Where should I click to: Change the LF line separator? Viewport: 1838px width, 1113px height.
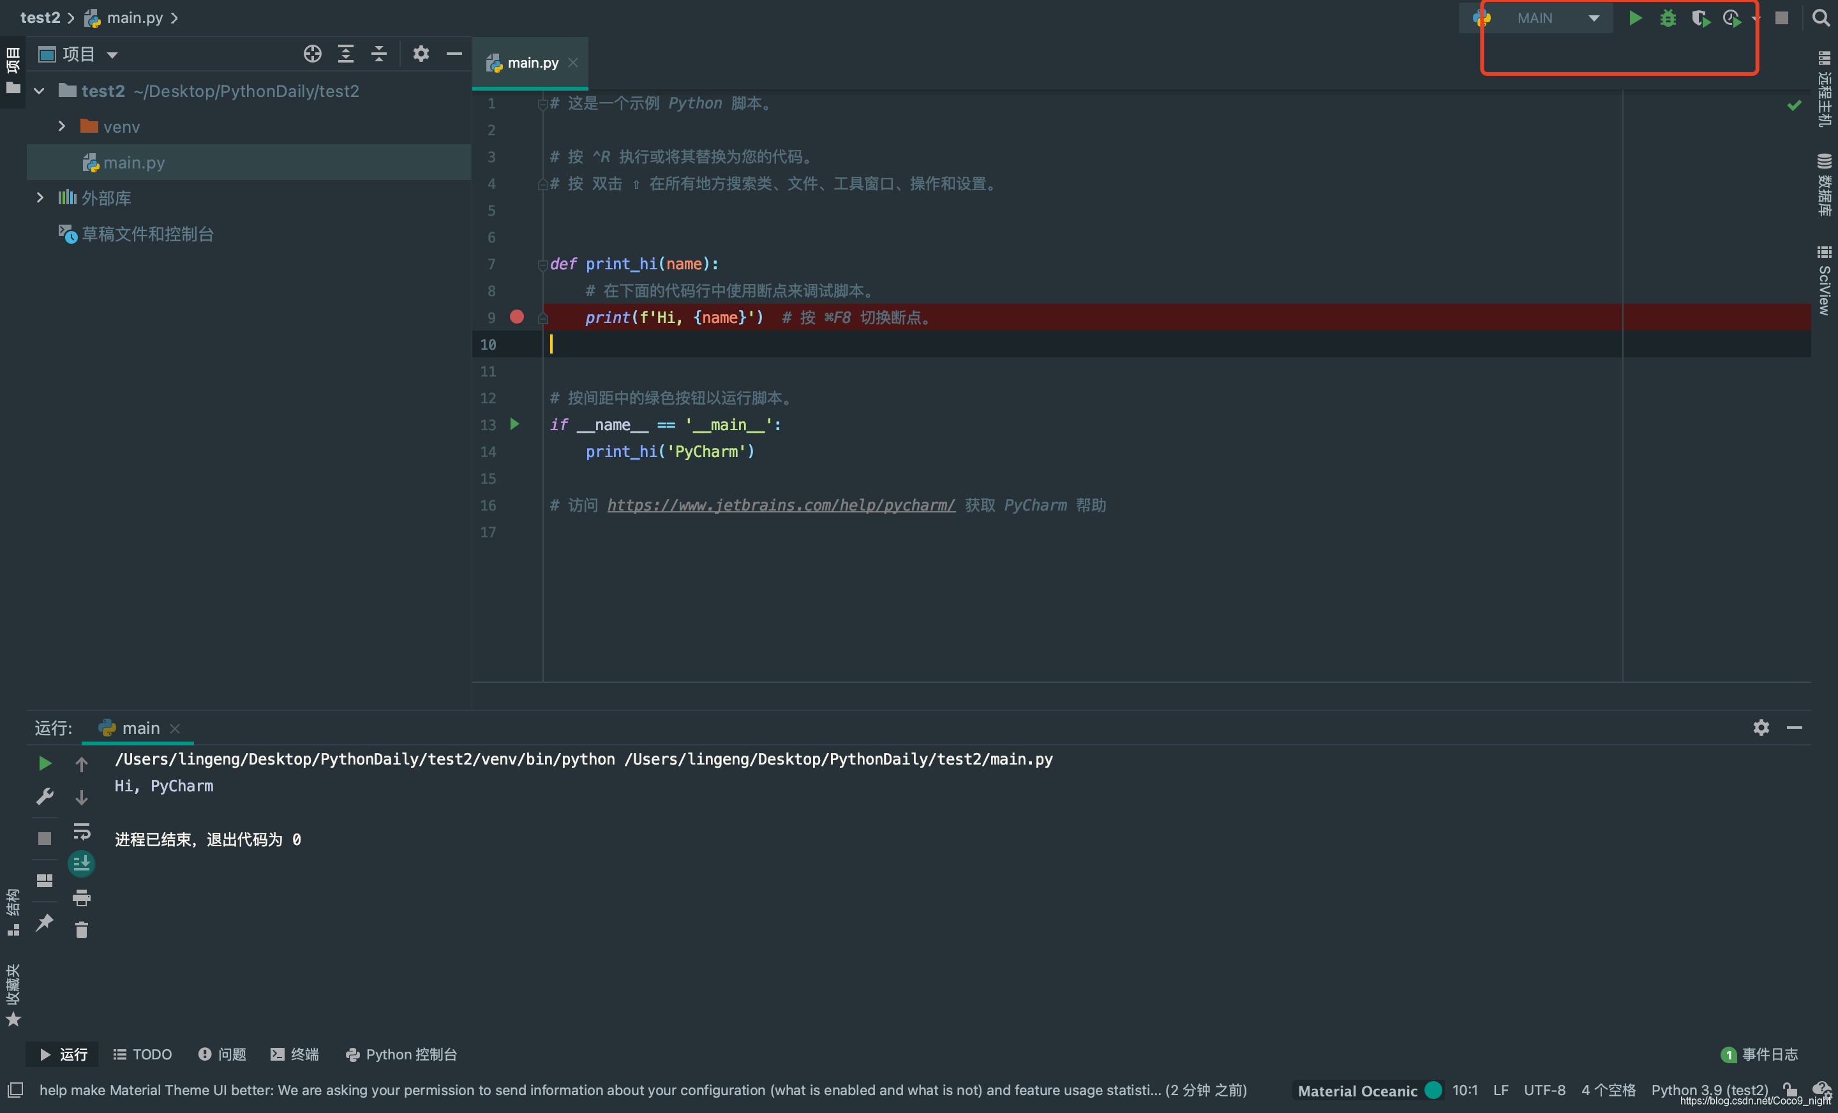(1500, 1090)
